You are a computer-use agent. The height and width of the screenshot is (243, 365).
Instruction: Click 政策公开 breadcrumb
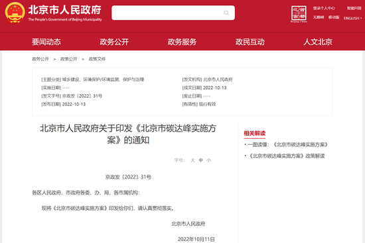pos(68,59)
